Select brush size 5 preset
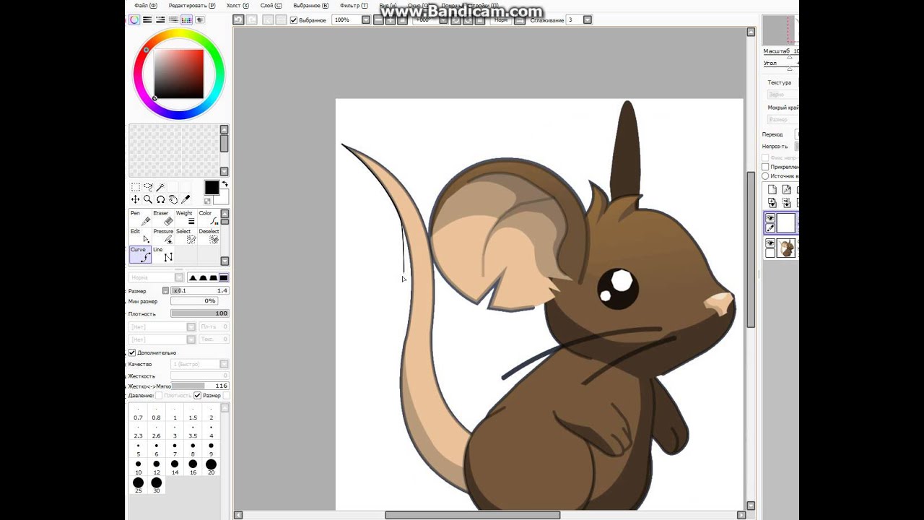Viewport: 924px width, 520px height. click(138, 449)
